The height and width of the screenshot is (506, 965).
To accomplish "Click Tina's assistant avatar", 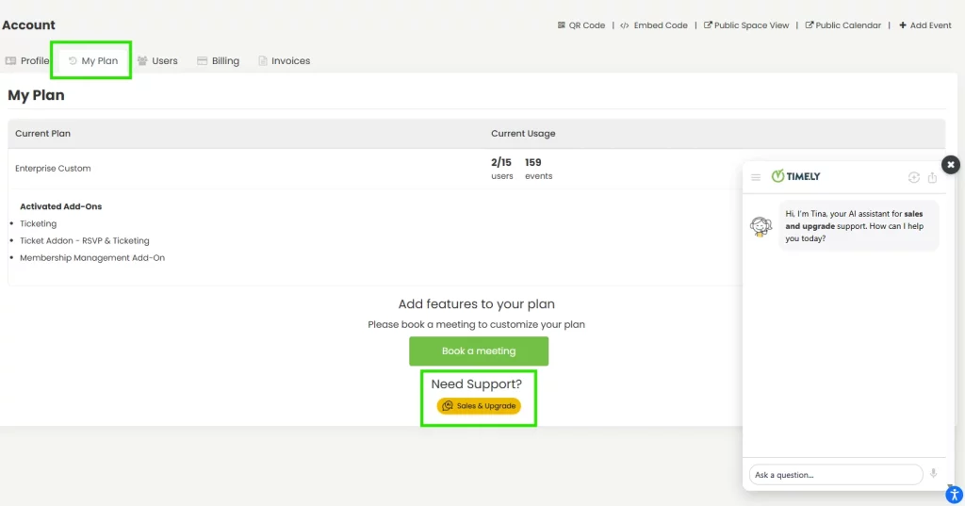I will (x=761, y=227).
